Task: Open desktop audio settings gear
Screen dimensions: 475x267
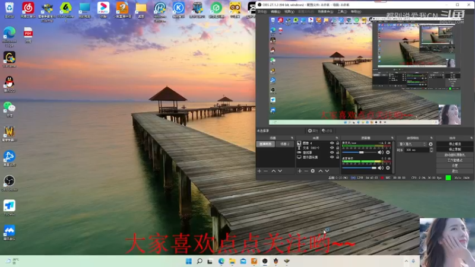Action: tap(388, 168)
